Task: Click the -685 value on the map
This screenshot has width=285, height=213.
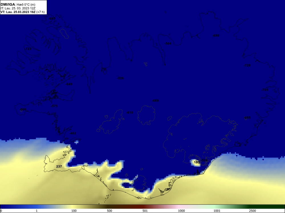Action: coord(52,19)
